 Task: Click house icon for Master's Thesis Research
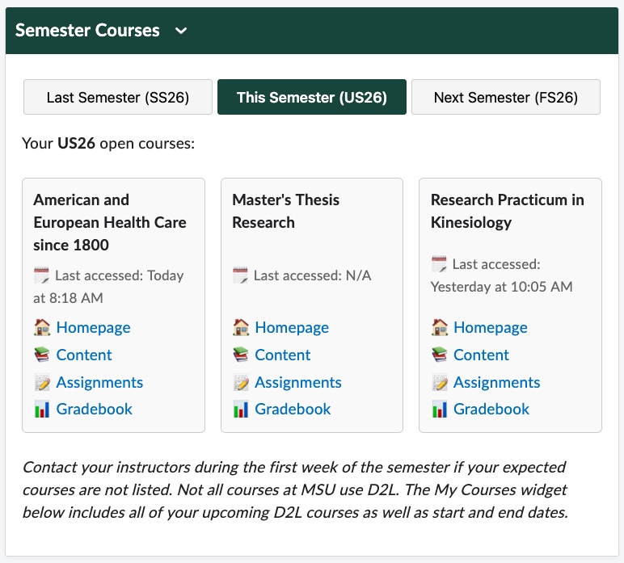pyautogui.click(x=240, y=328)
